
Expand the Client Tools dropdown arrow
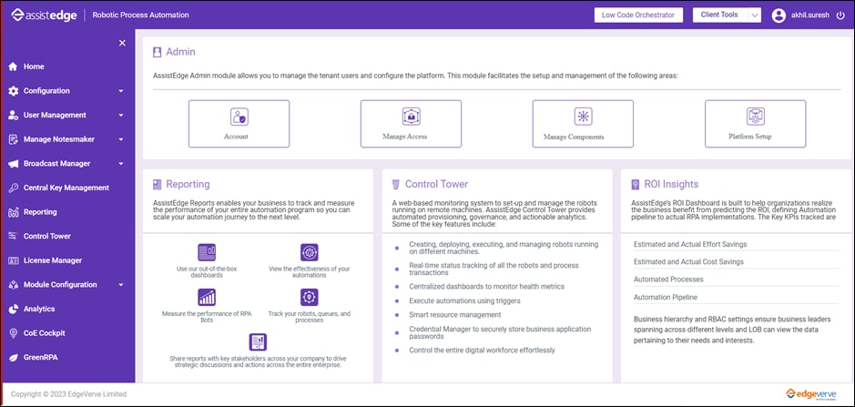(x=754, y=15)
